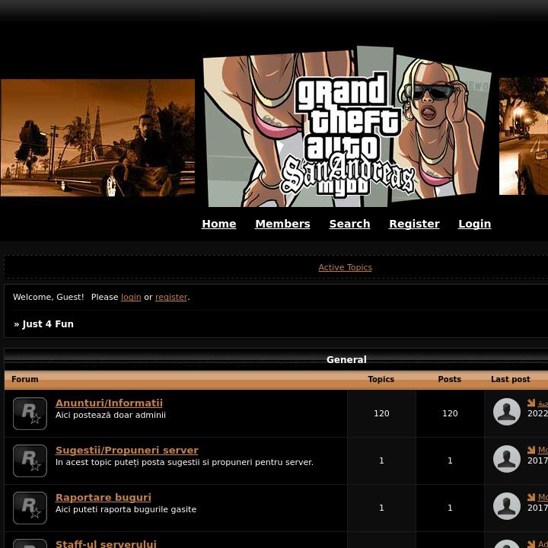Open the Sugestii/Propuneri server forum
This screenshot has height=548, width=548.
tap(126, 451)
